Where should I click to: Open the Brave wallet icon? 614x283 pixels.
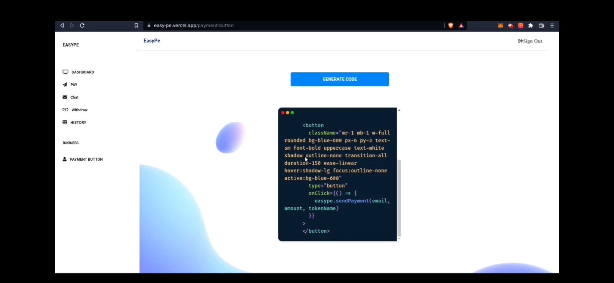click(x=541, y=25)
